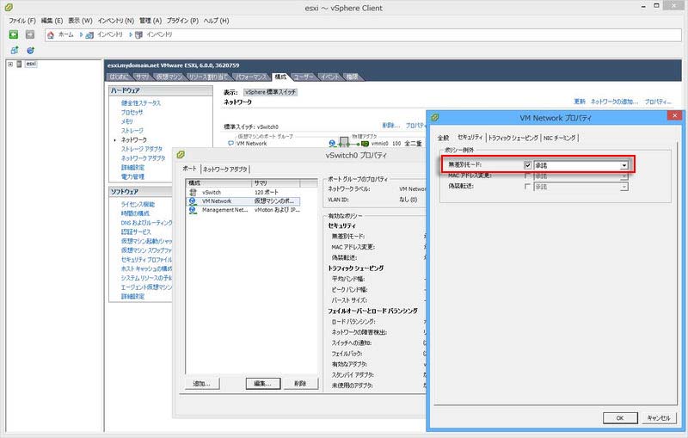The width and height of the screenshot is (688, 438).
Task: Open the プラグイン (P) menu
Action: [182, 21]
